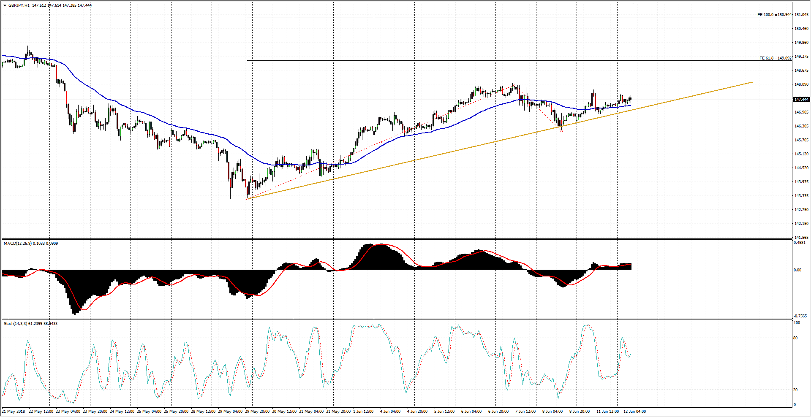Click the FE 100.0 = 150.944 label

[774, 15]
